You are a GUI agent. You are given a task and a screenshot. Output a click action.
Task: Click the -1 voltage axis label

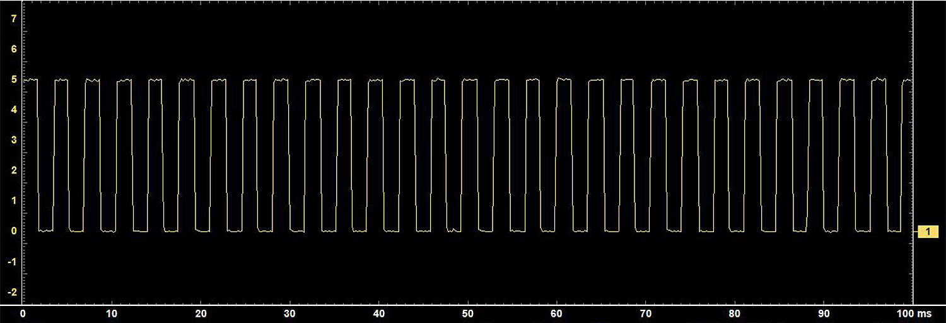13,261
